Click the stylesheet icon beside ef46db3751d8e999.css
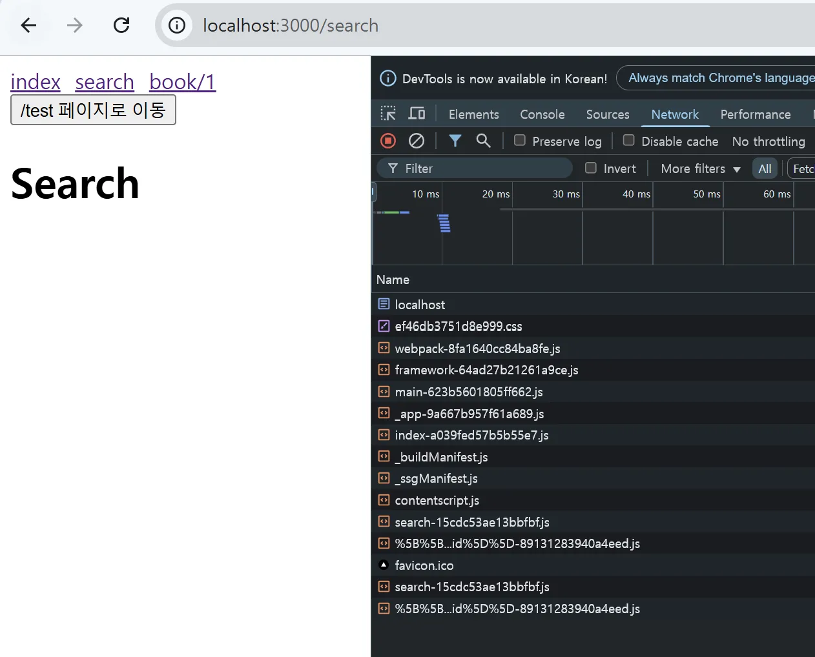The image size is (815, 657). click(x=384, y=326)
